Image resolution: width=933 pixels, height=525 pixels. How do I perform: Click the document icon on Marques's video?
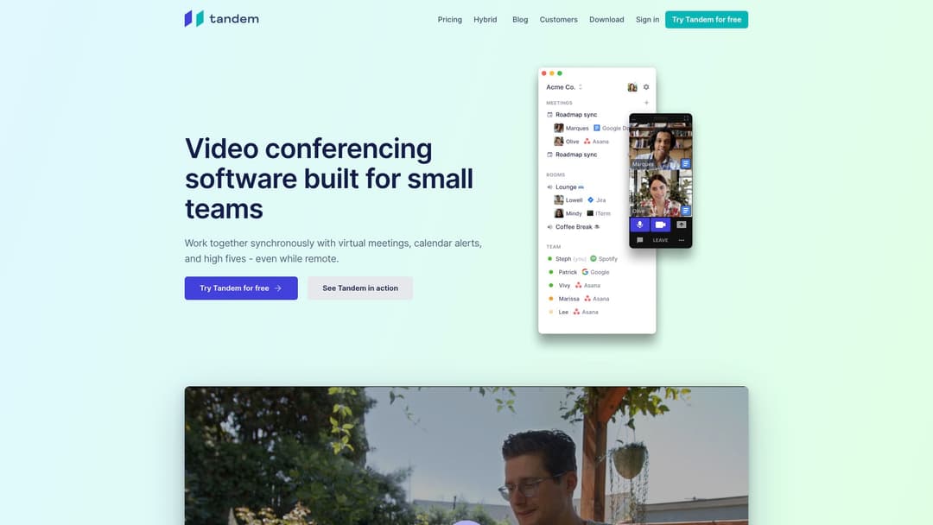[685, 163]
